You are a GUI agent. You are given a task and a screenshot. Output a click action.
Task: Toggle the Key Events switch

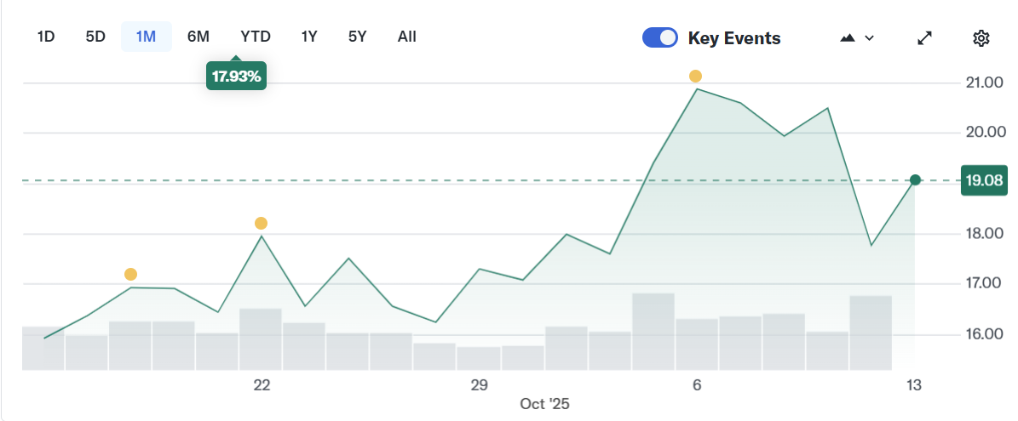tap(660, 37)
